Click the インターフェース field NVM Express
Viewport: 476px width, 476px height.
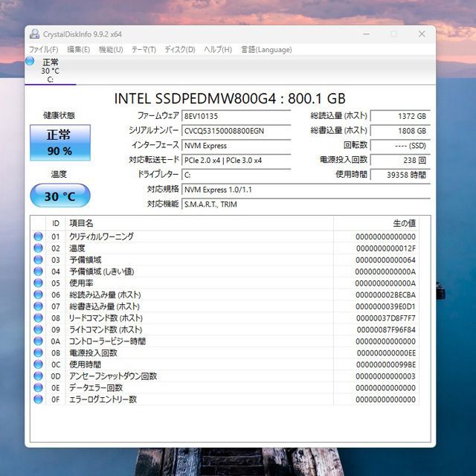pos(237,146)
